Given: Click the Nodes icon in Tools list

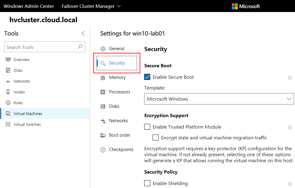Looking at the screenshot, I should pos(8,92).
